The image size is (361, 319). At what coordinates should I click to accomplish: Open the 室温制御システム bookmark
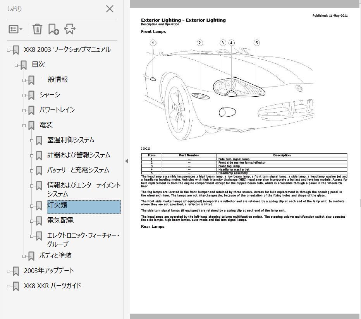pyautogui.click(x=71, y=140)
